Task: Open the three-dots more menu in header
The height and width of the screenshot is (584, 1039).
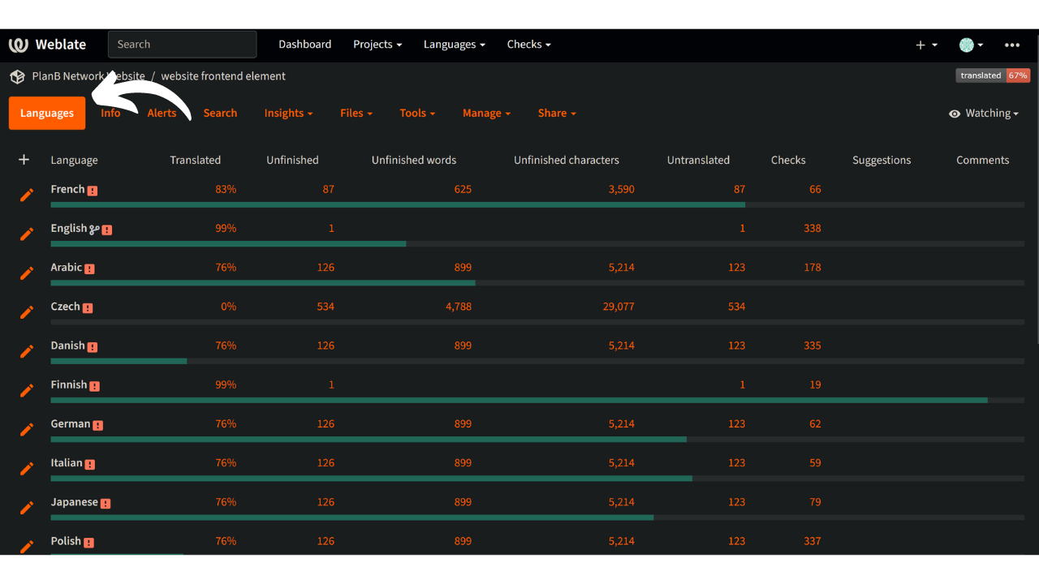Action: point(1011,45)
